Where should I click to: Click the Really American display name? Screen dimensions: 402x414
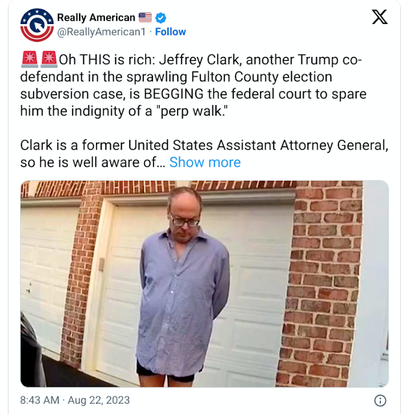click(x=96, y=17)
